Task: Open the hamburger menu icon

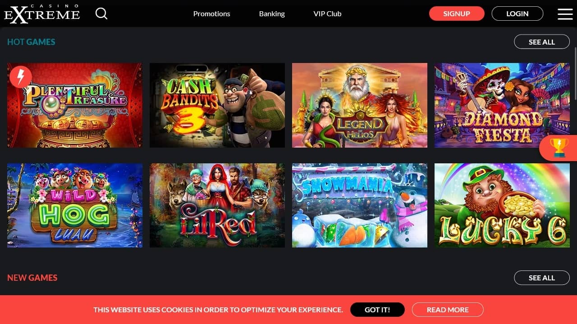Action: pyautogui.click(x=565, y=14)
